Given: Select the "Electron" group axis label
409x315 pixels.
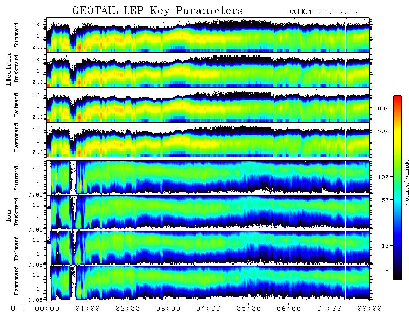Looking at the screenshot, I should pyautogui.click(x=9, y=70).
